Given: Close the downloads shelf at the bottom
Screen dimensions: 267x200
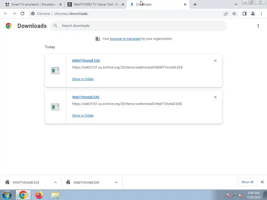Looking at the screenshot, I should tap(262, 182).
